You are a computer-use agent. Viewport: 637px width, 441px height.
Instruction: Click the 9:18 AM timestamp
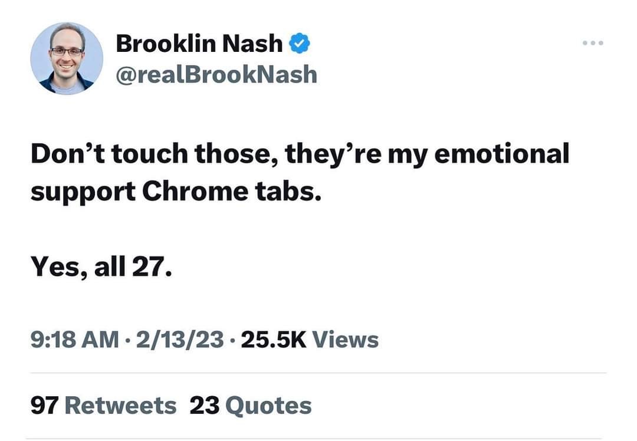pos(74,340)
